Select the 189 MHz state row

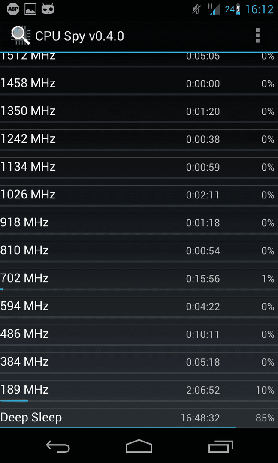[139, 391]
